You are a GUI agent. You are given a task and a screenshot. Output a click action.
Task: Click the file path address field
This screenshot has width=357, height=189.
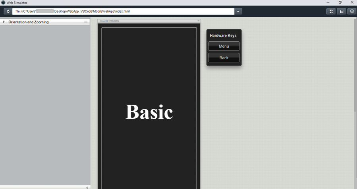pos(123,12)
